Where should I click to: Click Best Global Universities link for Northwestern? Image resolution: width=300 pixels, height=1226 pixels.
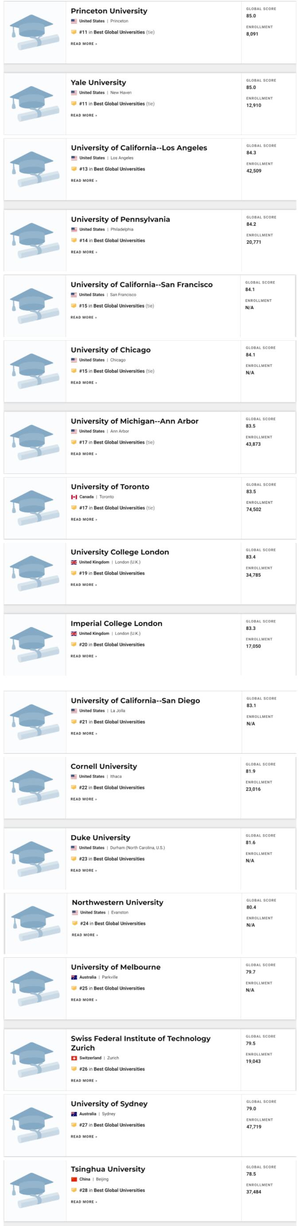coord(120,923)
